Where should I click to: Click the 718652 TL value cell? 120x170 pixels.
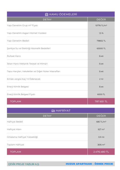[101, 41]
